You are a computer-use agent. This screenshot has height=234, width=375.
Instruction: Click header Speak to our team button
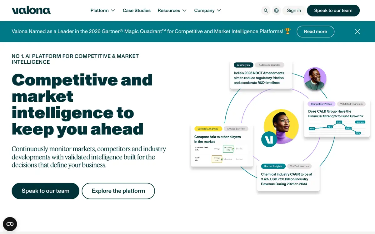[x=333, y=11]
